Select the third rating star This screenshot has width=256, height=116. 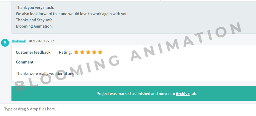click(88, 52)
